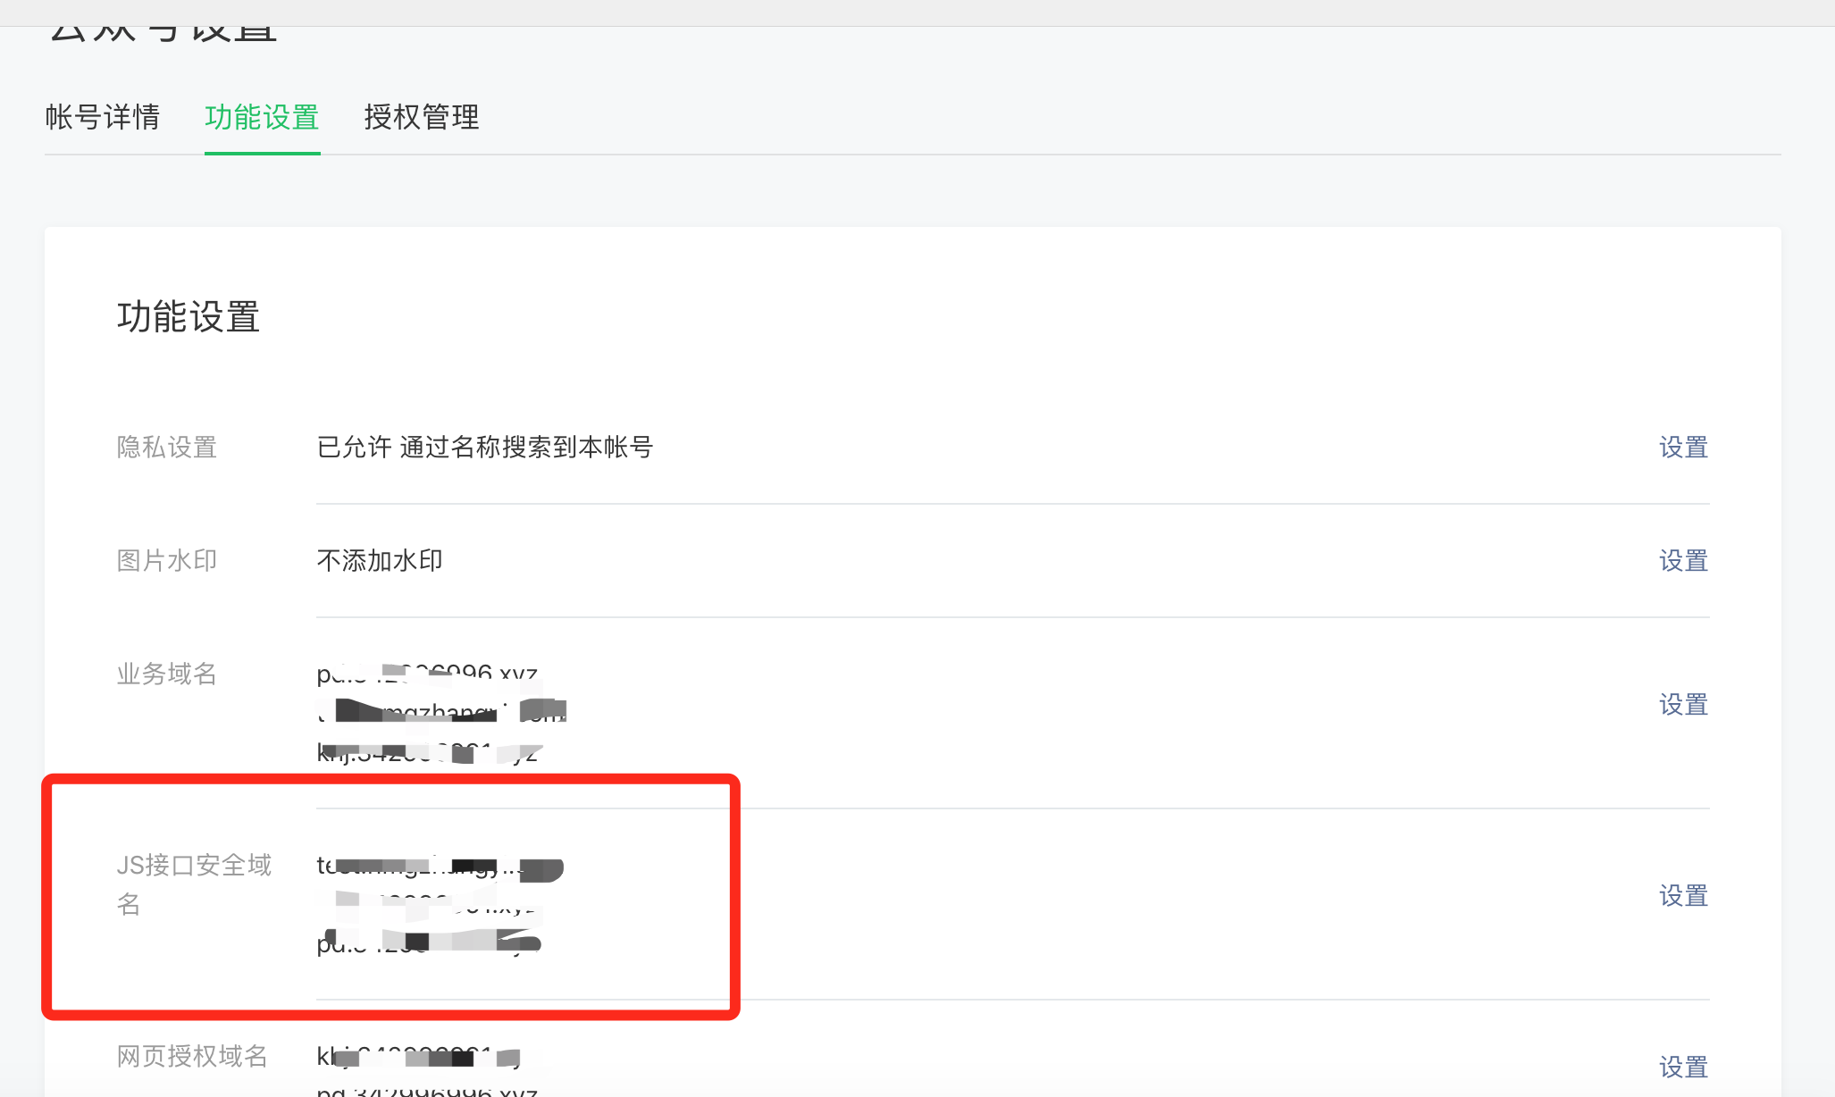Image resolution: width=1835 pixels, height=1097 pixels.
Task: Click first domain entry under 业务域名
Action: tap(427, 674)
